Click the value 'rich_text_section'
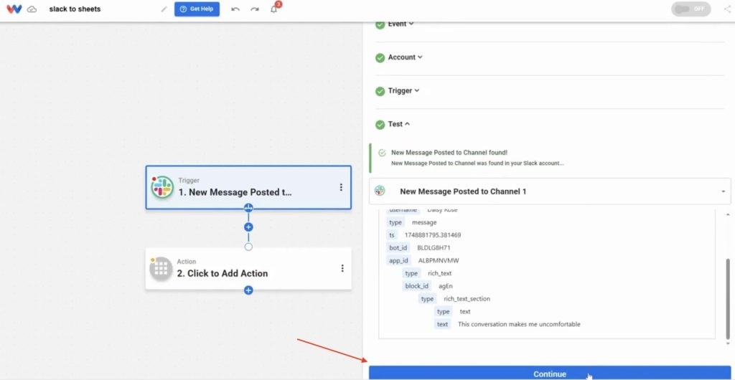 (467, 298)
